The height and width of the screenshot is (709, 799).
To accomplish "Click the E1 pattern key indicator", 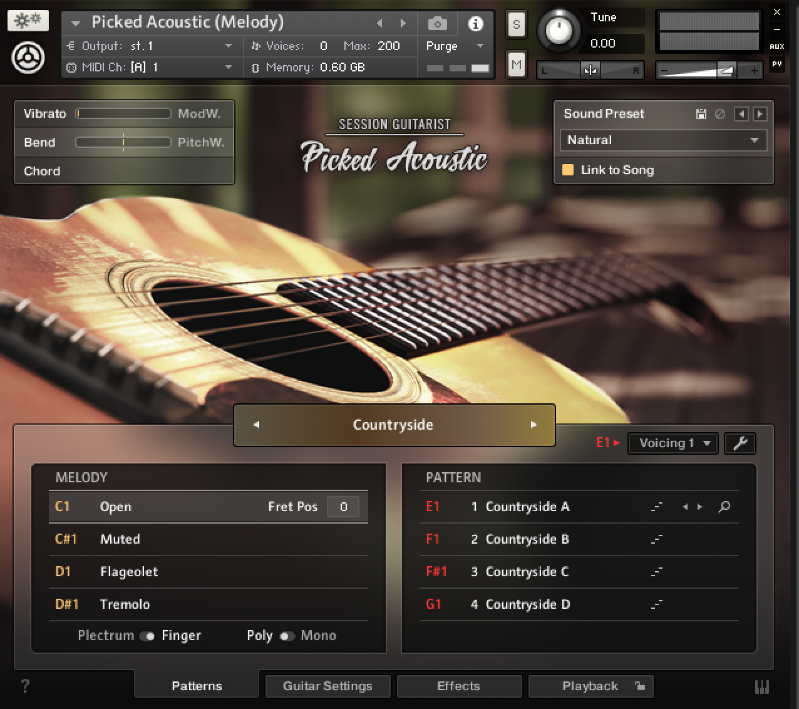I will (607, 443).
